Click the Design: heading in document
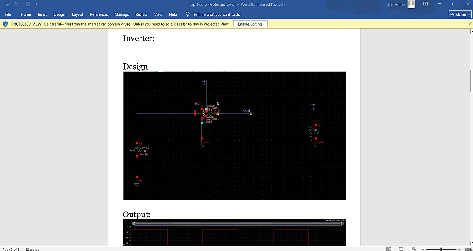Viewport: 473px width, 251px height. coord(136,66)
